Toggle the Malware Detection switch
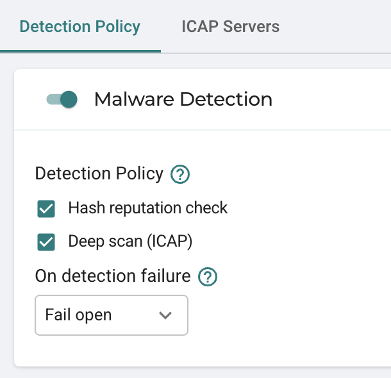 pos(62,99)
